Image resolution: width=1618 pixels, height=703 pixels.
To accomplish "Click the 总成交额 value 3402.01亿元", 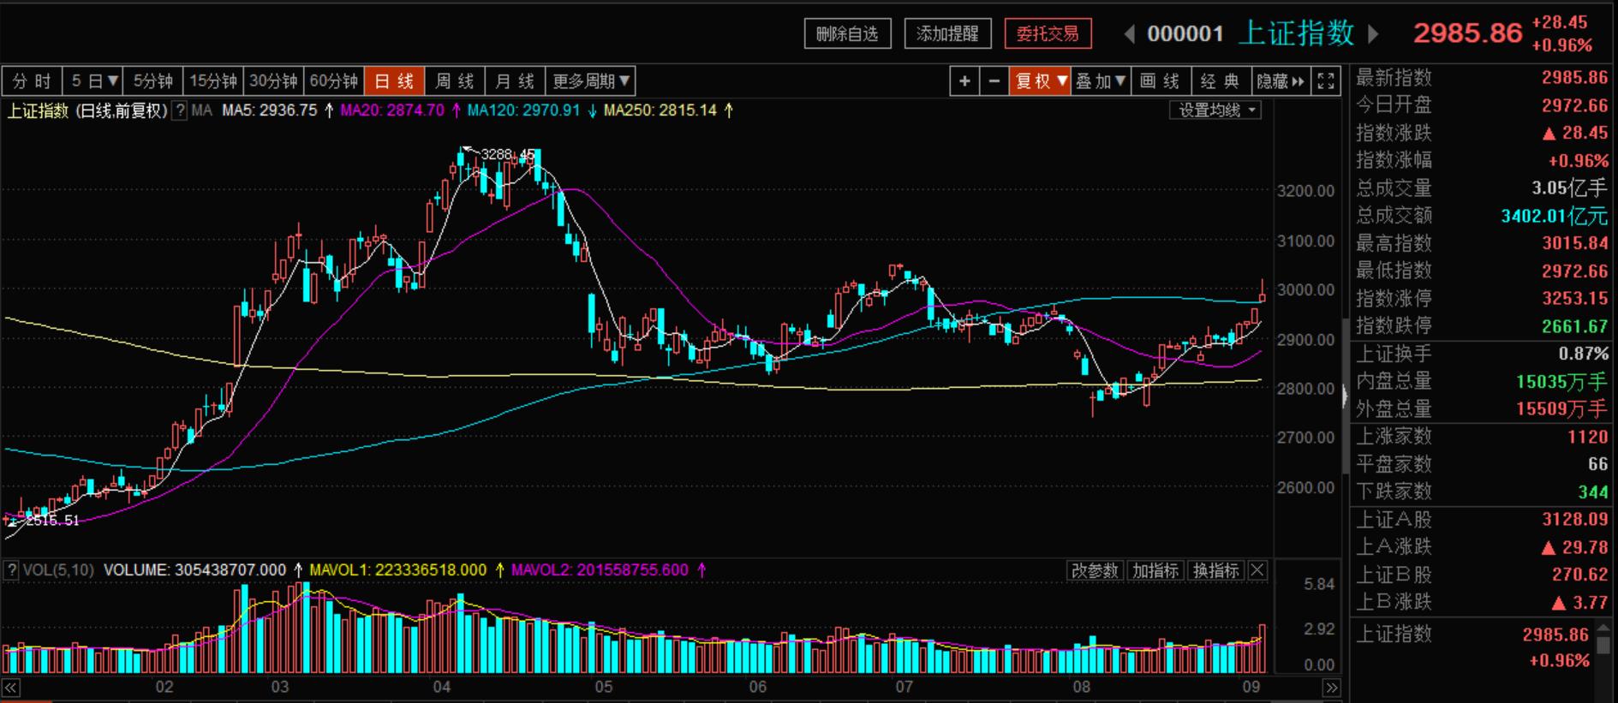I will [x=1554, y=216].
